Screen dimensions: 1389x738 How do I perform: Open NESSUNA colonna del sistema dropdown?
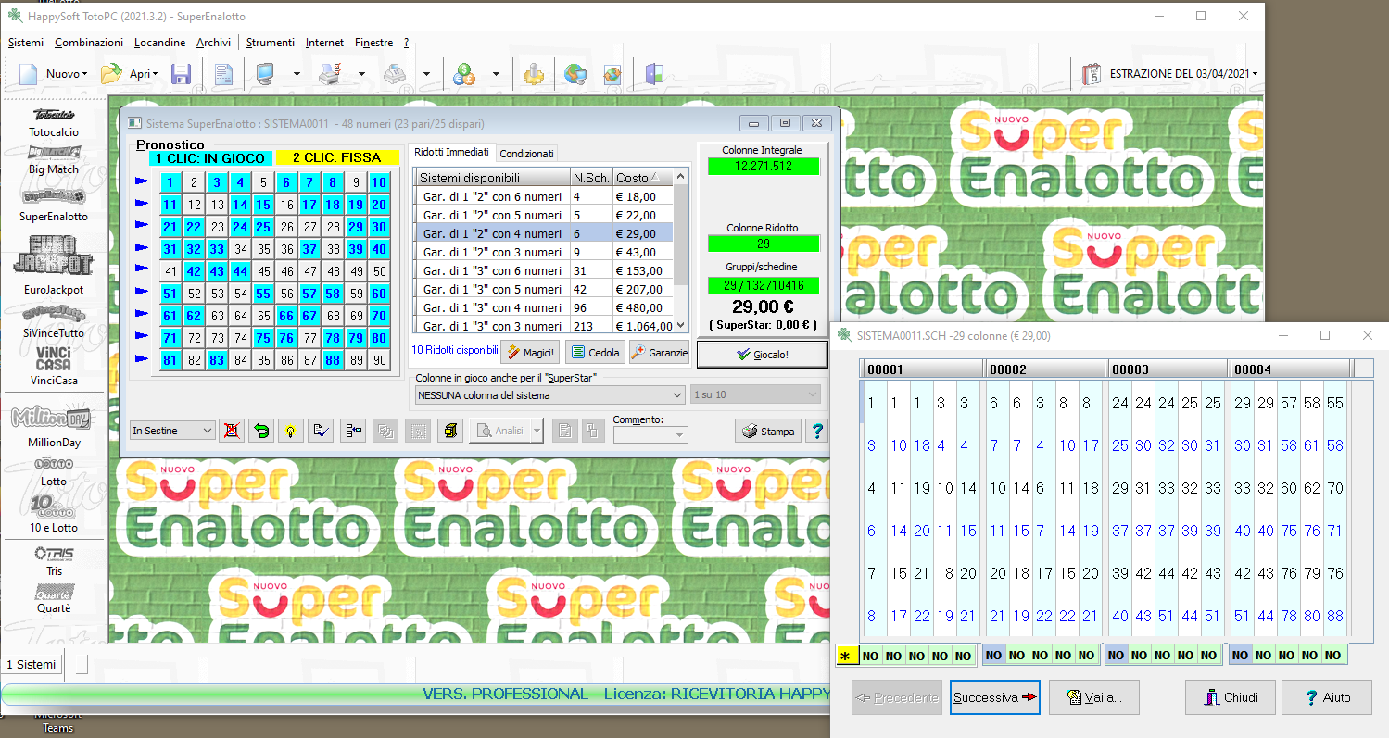(549, 395)
